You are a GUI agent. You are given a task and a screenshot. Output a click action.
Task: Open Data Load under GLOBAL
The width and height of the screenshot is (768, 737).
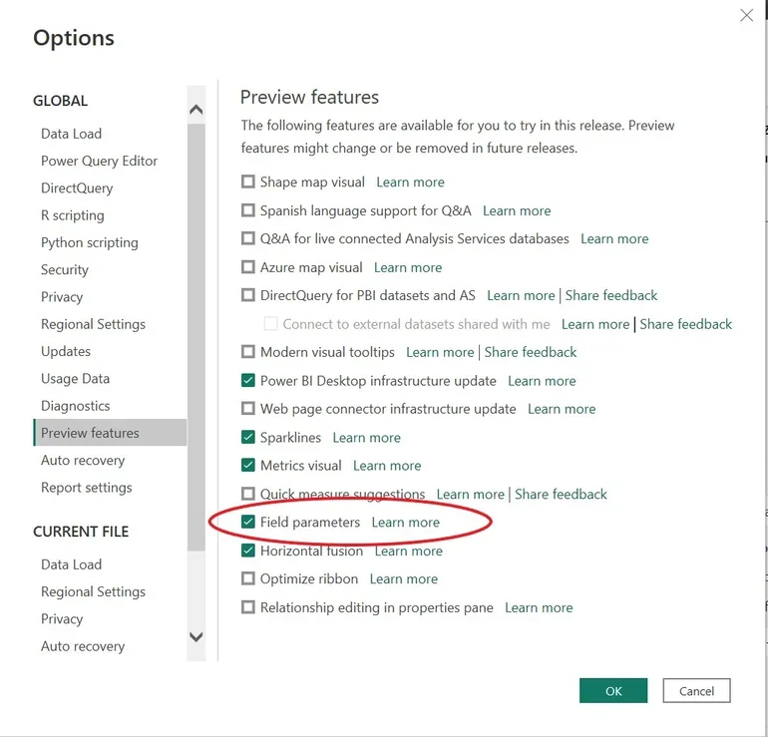tap(72, 134)
